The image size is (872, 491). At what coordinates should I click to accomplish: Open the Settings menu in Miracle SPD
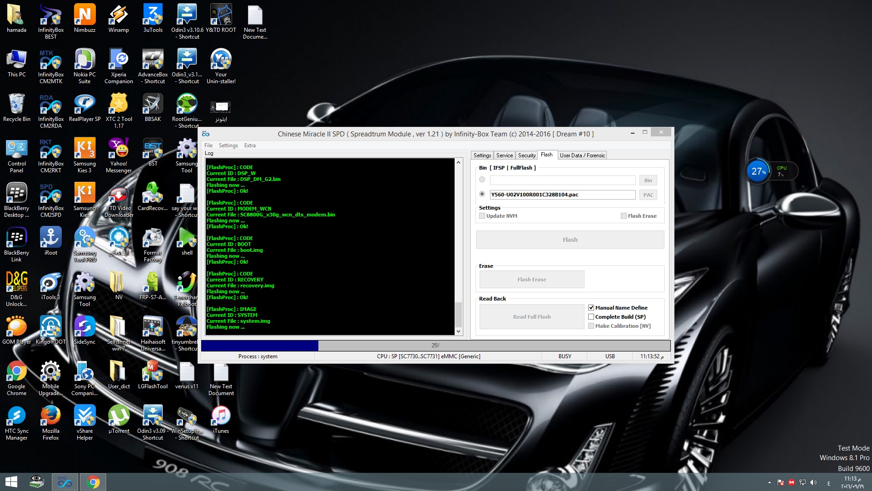tap(228, 145)
